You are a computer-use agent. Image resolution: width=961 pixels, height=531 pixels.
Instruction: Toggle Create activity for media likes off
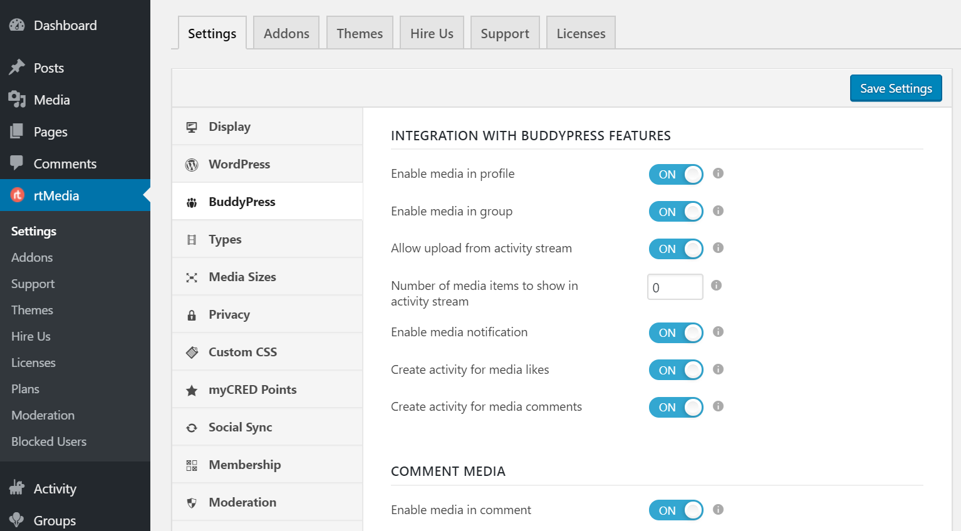(676, 369)
